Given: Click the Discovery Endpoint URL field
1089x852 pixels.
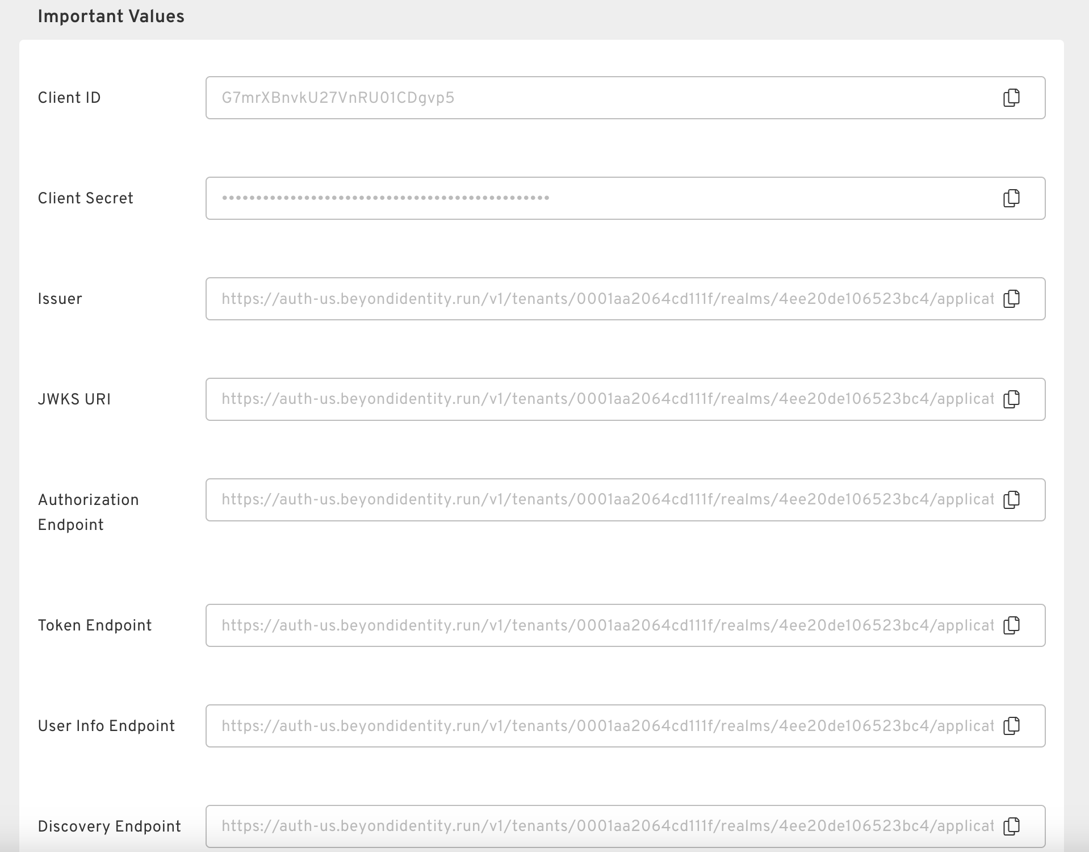Looking at the screenshot, I should pos(625,826).
